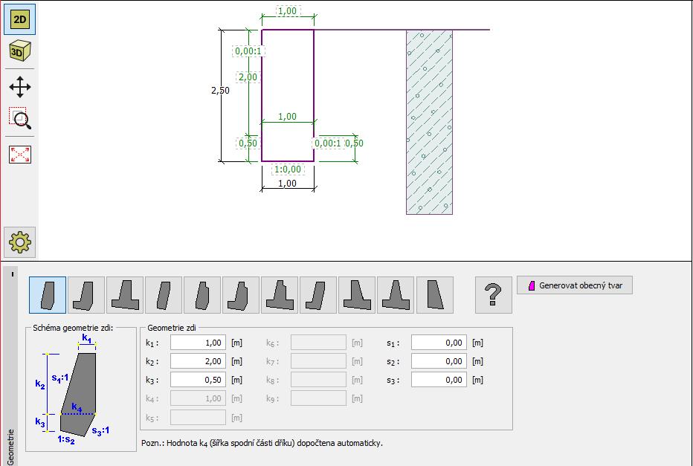Screen dimensions: 693x466
Task: Select first wall shape with sloped base
Action: coord(48,295)
